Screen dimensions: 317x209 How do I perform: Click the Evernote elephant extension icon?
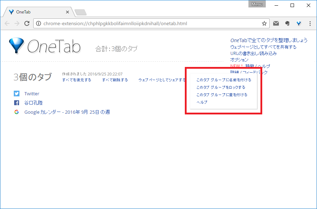point(287,24)
